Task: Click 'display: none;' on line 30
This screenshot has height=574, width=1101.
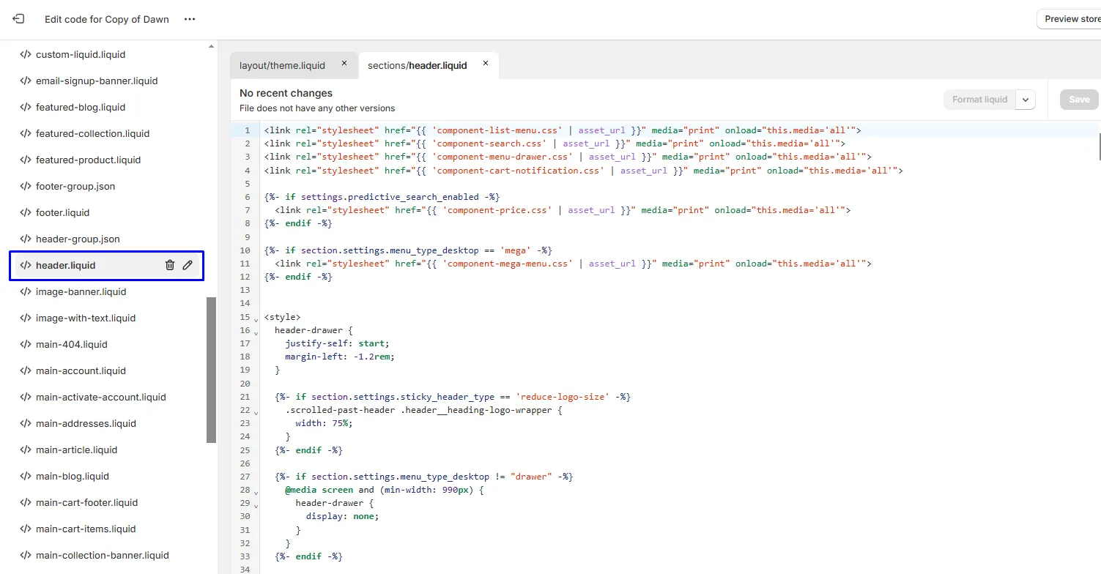Action: [x=342, y=516]
